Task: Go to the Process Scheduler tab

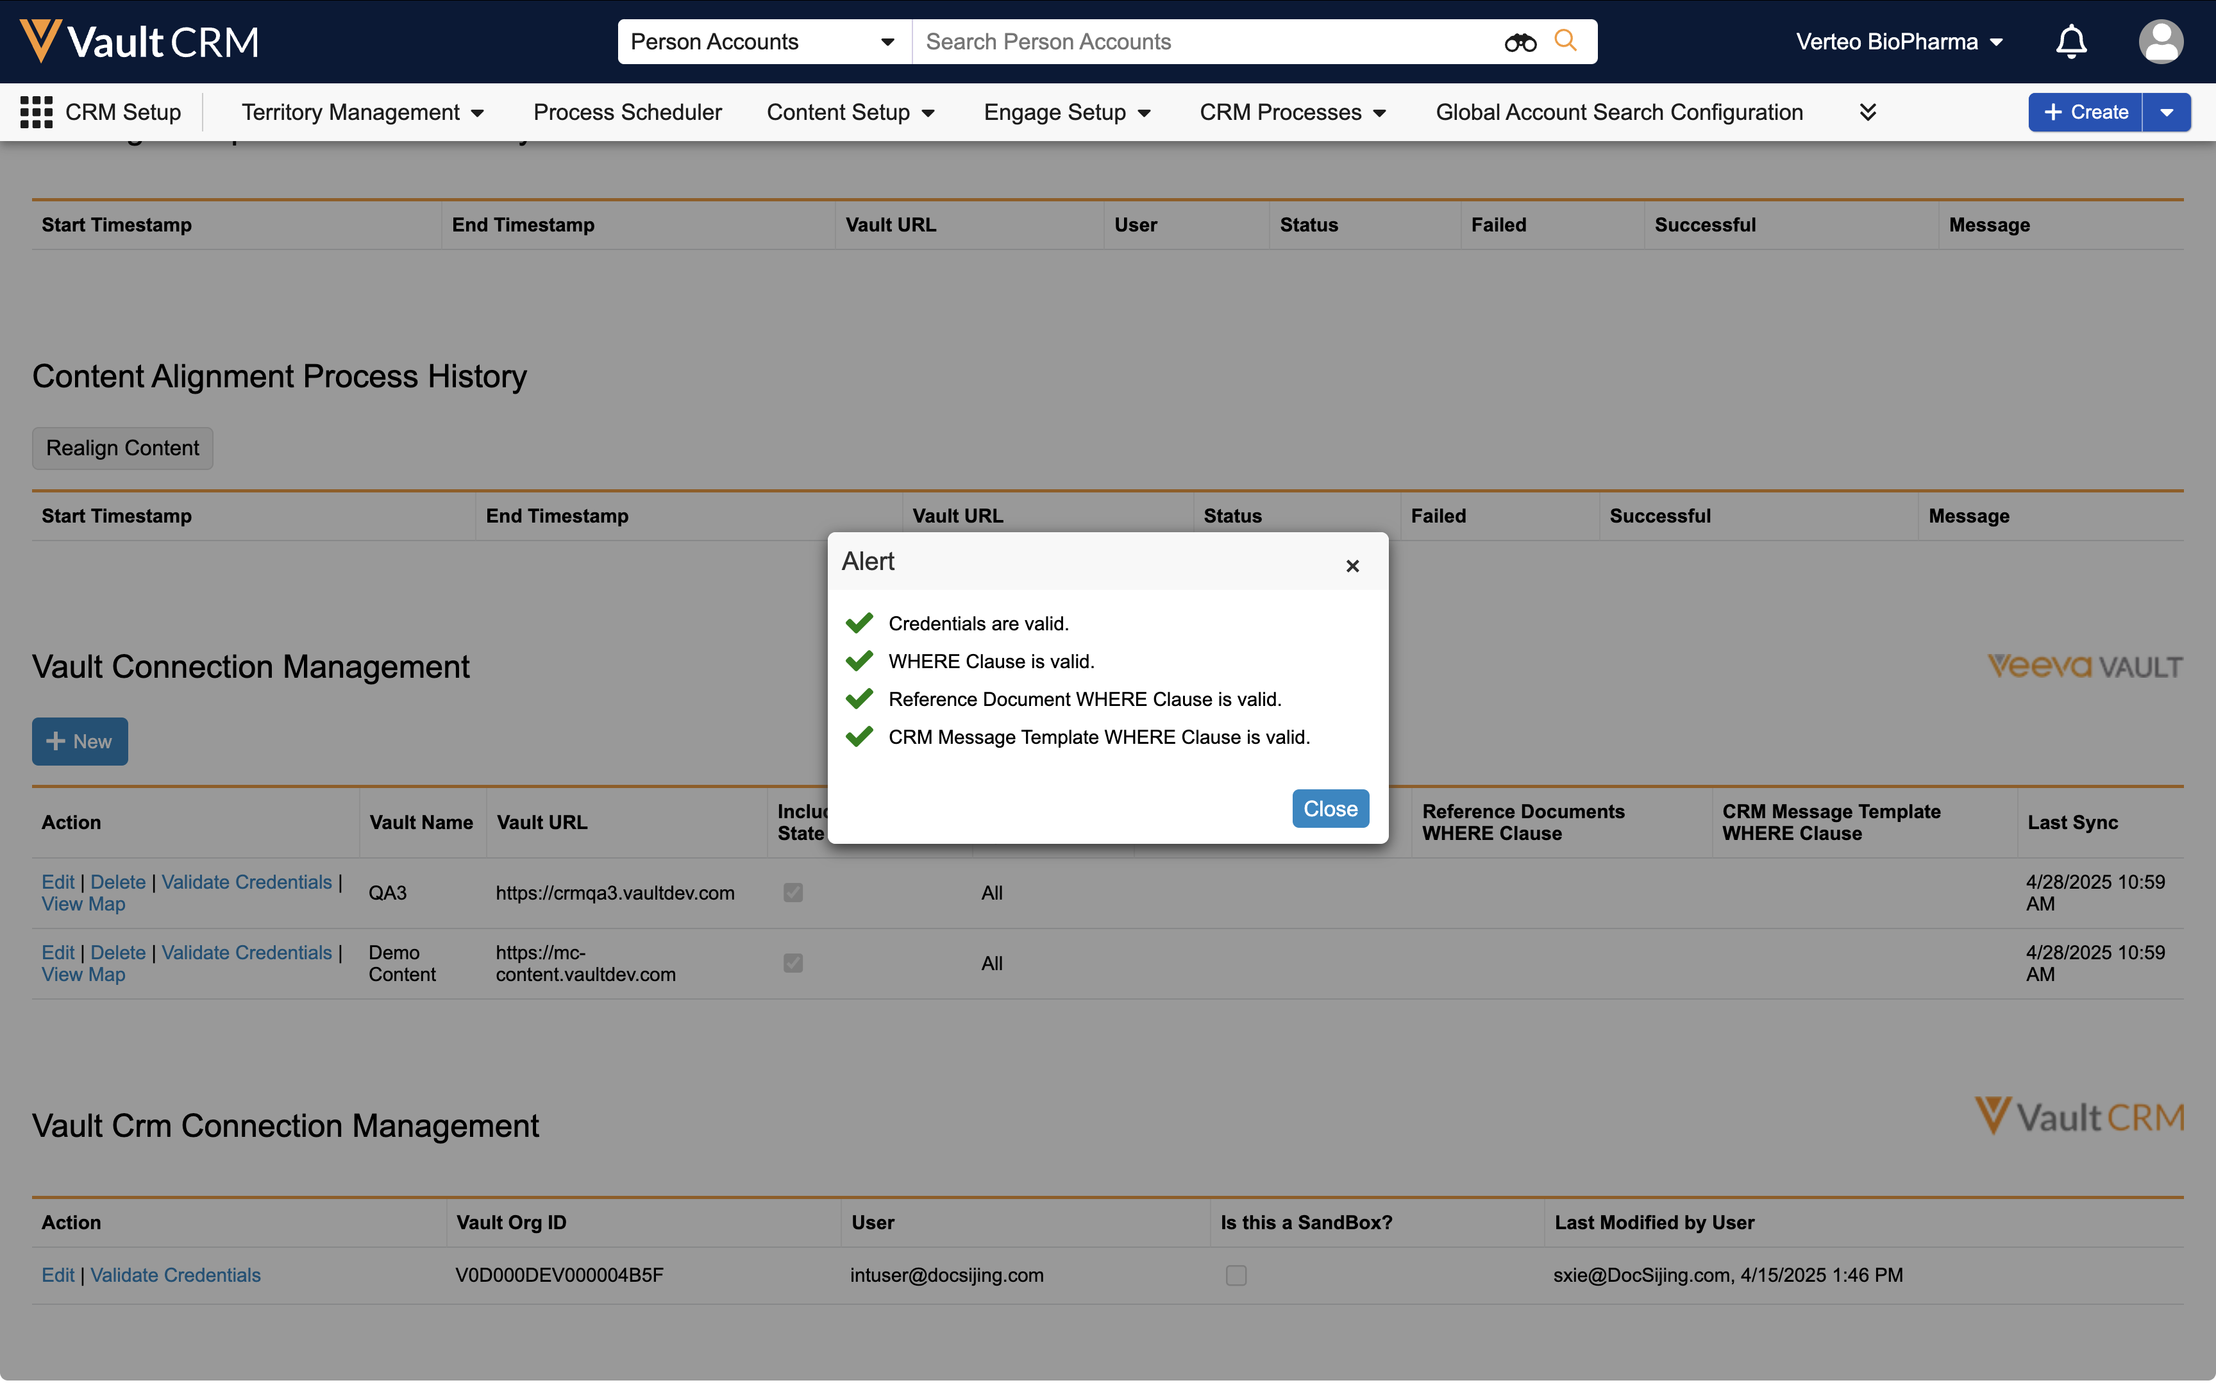Action: (x=627, y=112)
